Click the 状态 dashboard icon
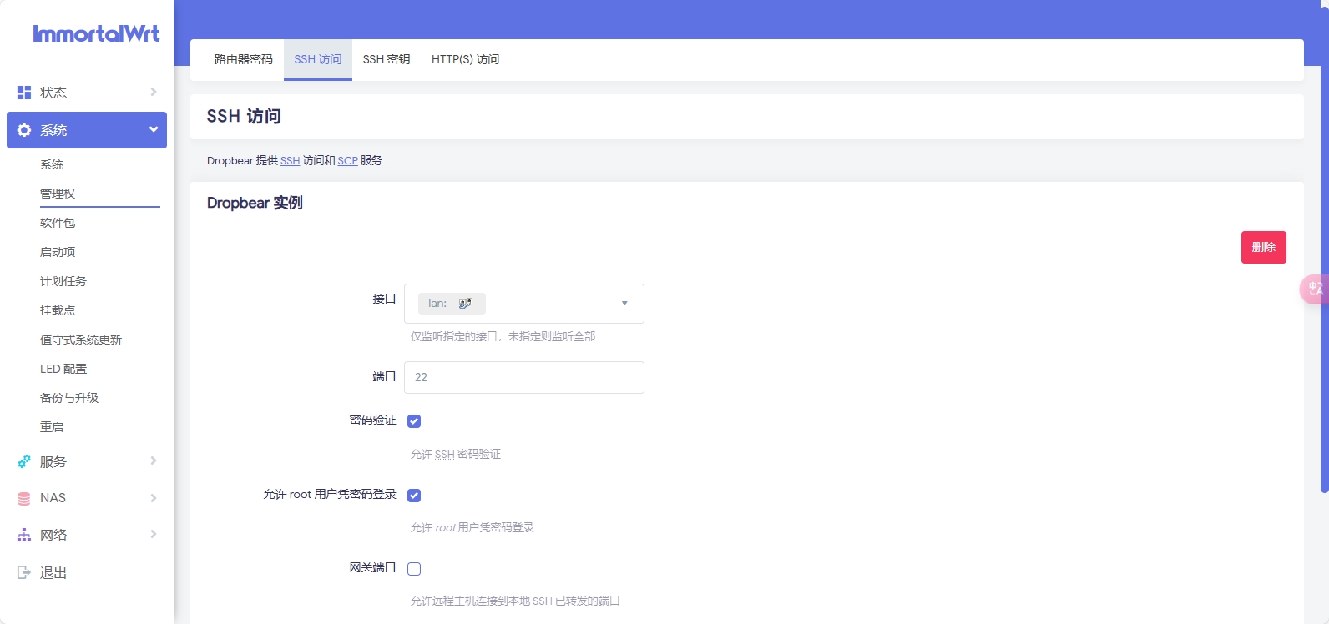This screenshot has height=624, width=1329. click(x=24, y=93)
